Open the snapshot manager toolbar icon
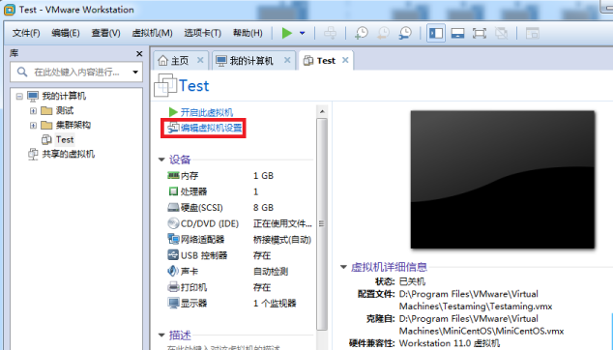This screenshot has width=613, height=350. tap(405, 33)
